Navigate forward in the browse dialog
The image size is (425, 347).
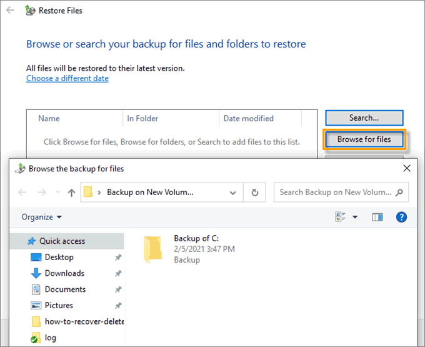[42, 193]
